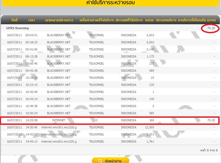Click the network value 3 in the INTERNET row
Screen dimensions: 221x163
point(97,120)
